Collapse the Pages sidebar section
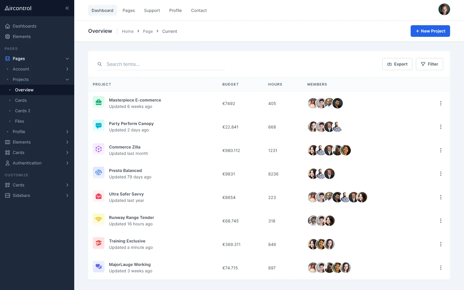The height and width of the screenshot is (290, 464). [67, 59]
